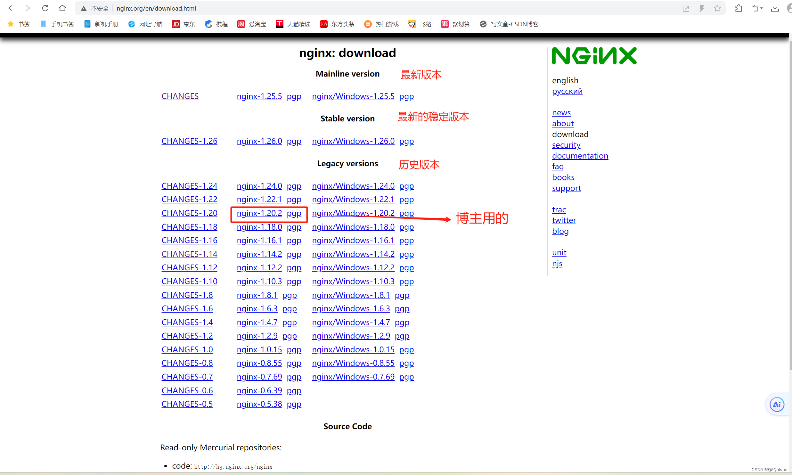Click the NGINX logo icon
The image size is (792, 475).
595,57
